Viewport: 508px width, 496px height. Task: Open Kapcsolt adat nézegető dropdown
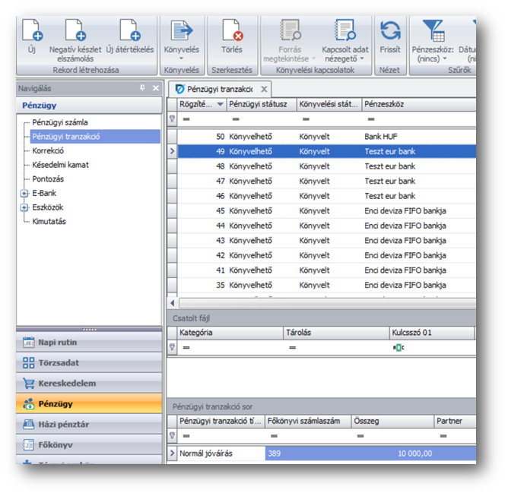[x=343, y=53]
